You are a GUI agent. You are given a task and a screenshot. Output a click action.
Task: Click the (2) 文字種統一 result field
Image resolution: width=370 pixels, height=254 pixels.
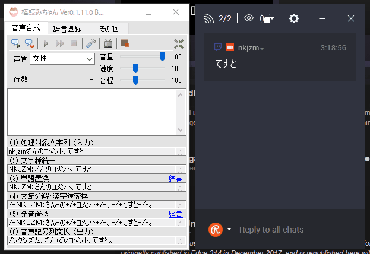pyautogui.click(x=97, y=169)
